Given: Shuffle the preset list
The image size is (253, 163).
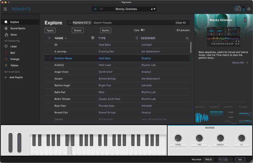Looking at the screenshot, I should 187,38.
